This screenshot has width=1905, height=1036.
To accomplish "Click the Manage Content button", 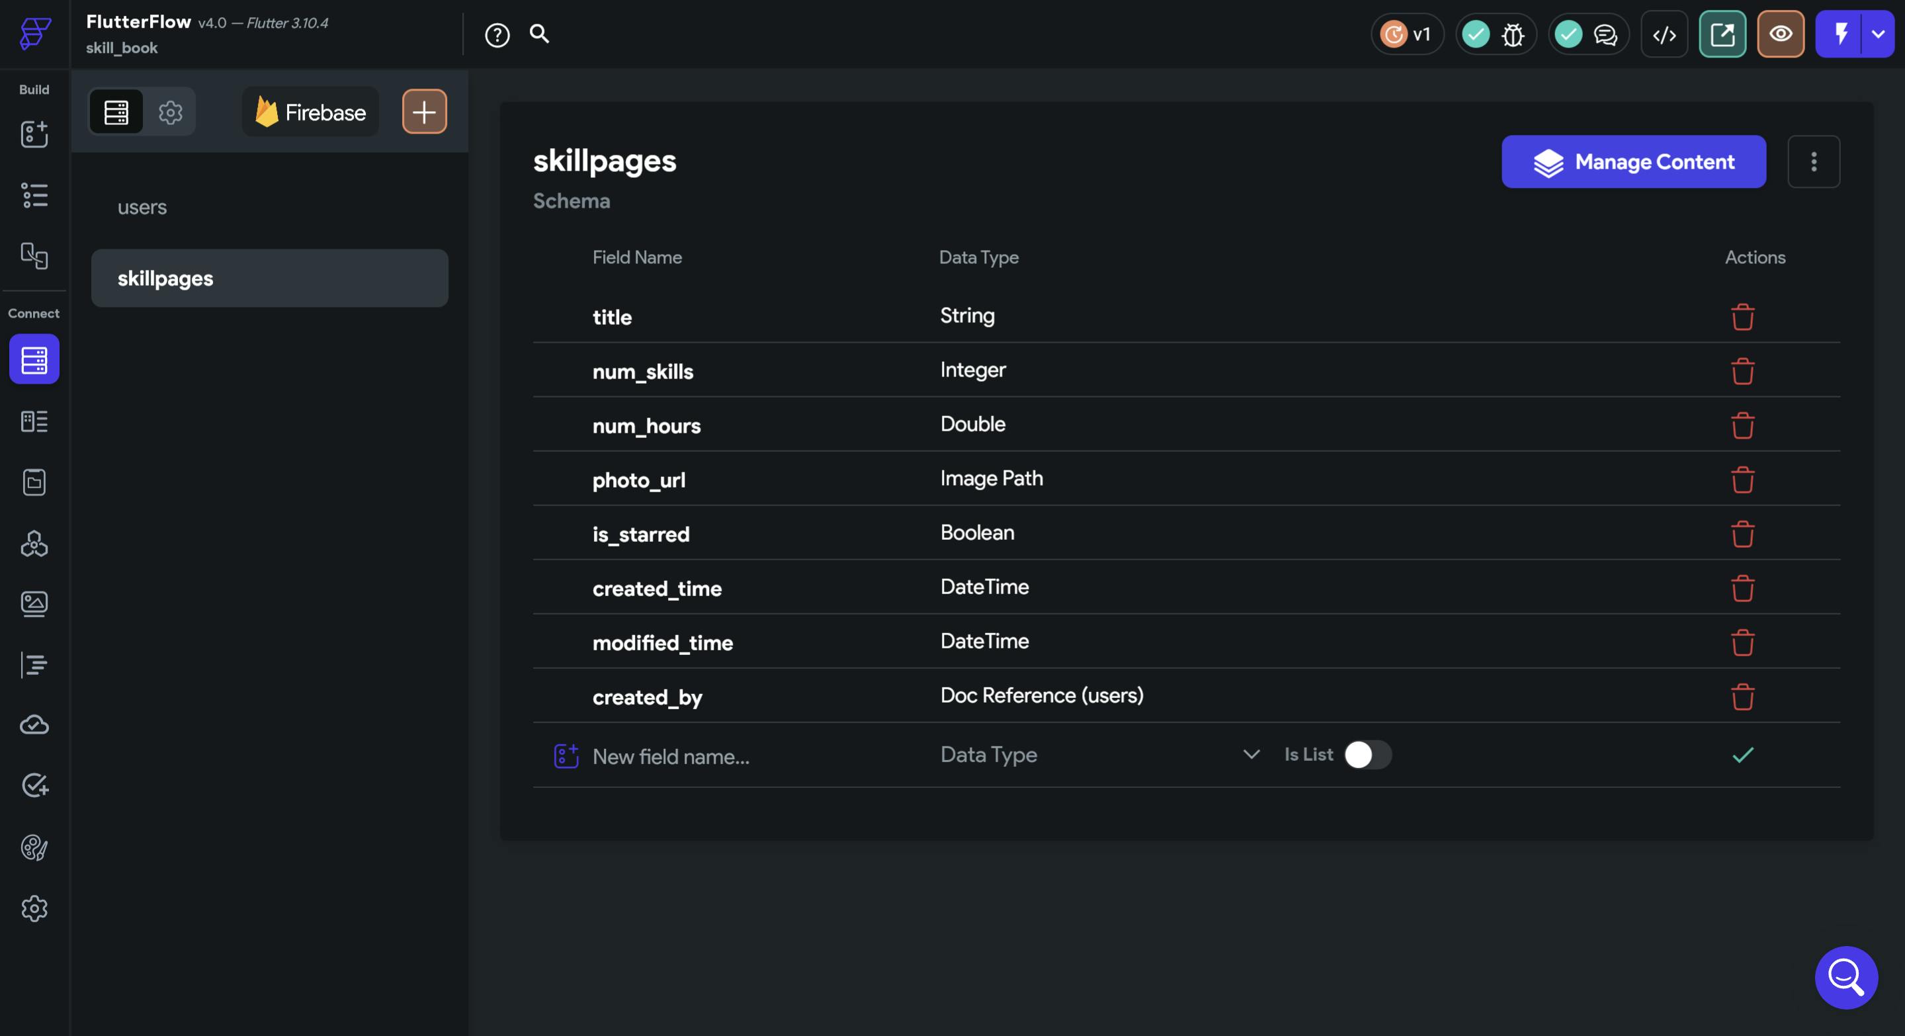I will click(x=1633, y=161).
